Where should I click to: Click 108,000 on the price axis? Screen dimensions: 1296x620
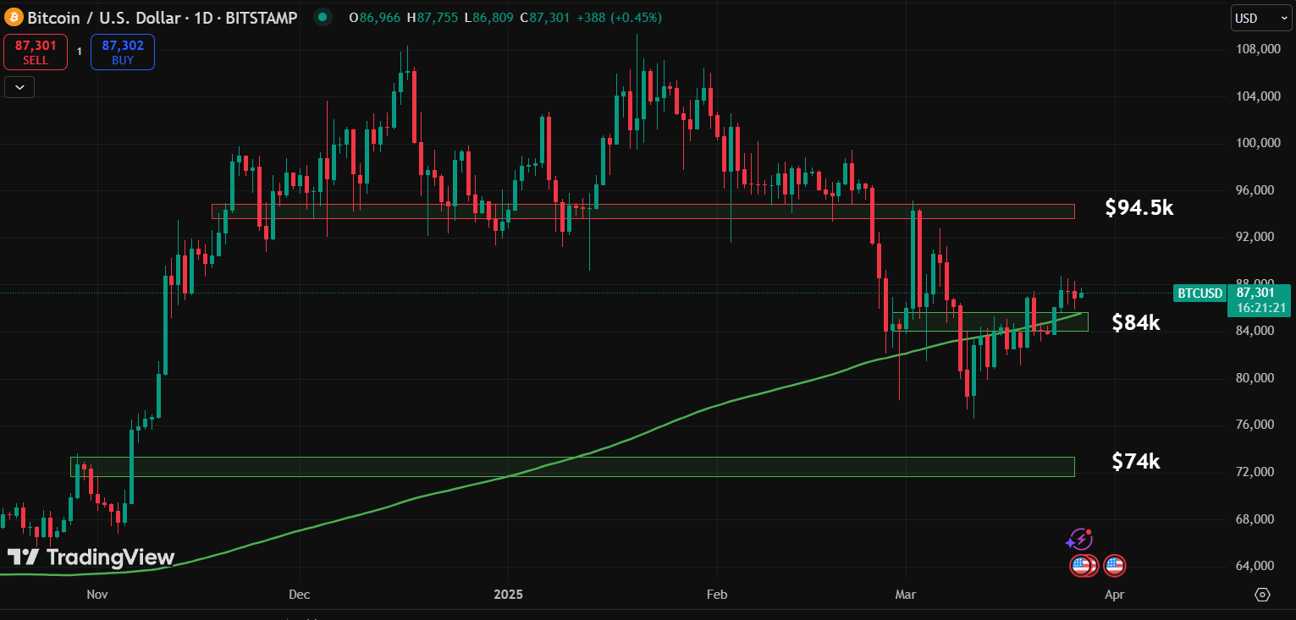pyautogui.click(x=1258, y=49)
